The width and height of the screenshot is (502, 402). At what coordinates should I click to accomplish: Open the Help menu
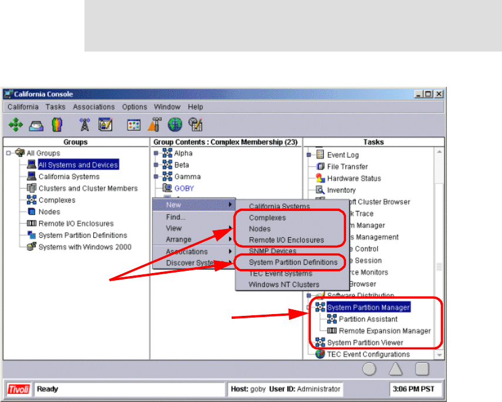click(195, 107)
